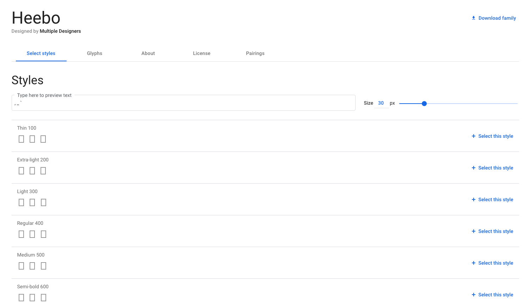This screenshot has width=530, height=308.
Task: Click the plus icon for Semi-bold 600
Action: tap(474, 295)
